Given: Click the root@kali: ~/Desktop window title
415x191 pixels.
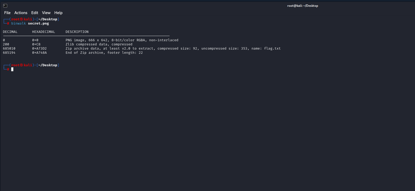Looking at the screenshot, I should pyautogui.click(x=303, y=6).
